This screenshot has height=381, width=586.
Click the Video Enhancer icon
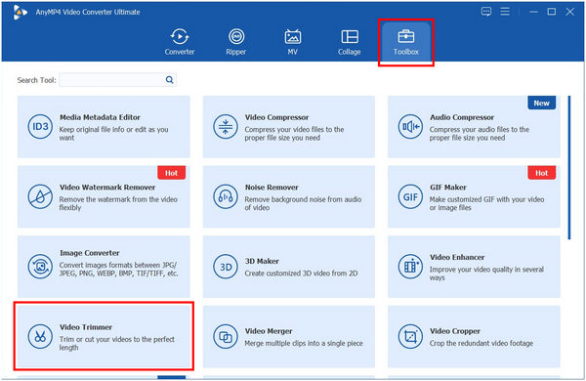point(410,267)
